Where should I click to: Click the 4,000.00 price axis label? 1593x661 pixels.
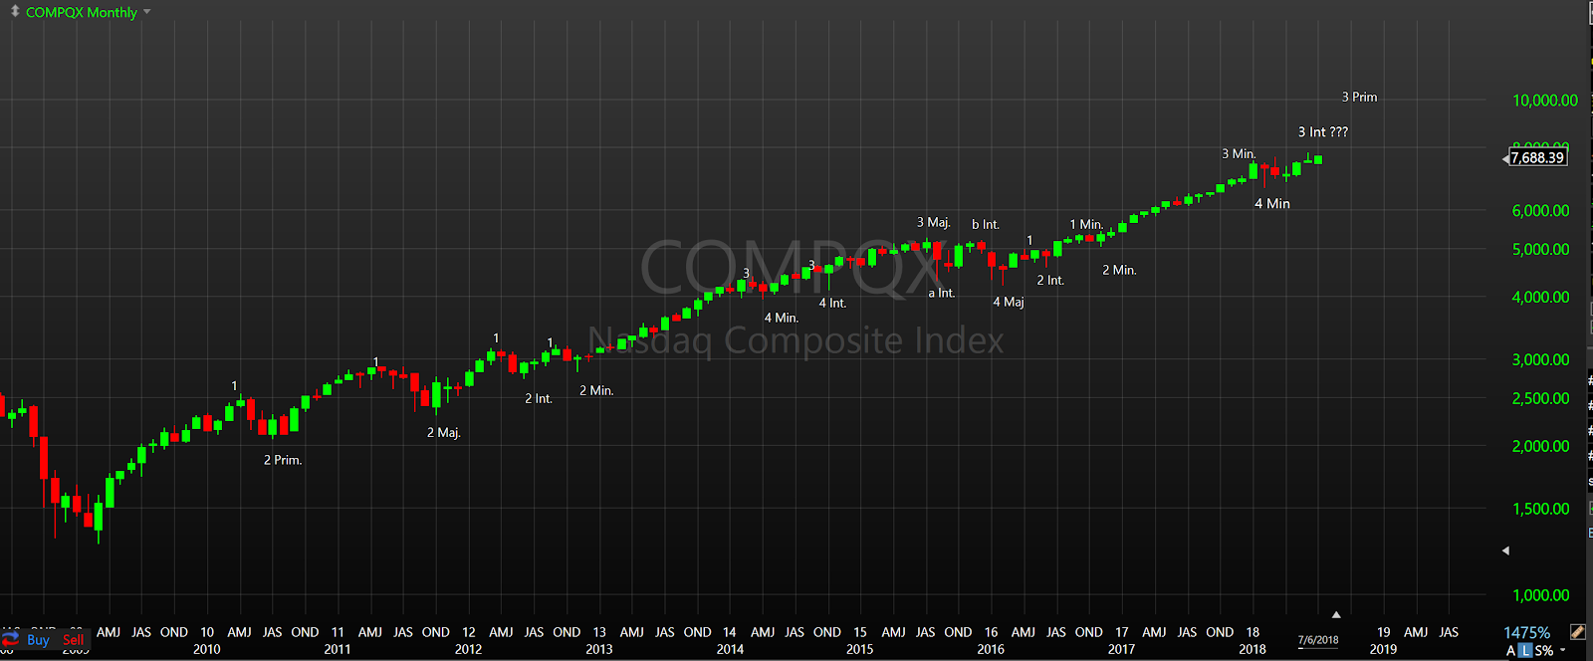pos(1540,298)
